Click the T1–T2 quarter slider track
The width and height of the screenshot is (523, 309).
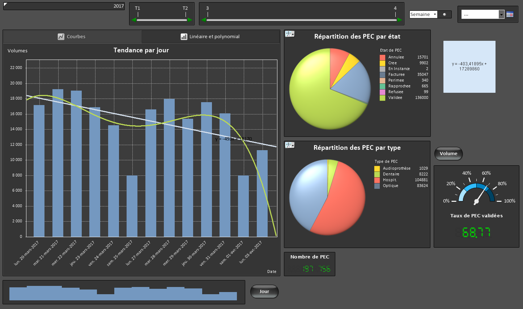[x=162, y=20]
